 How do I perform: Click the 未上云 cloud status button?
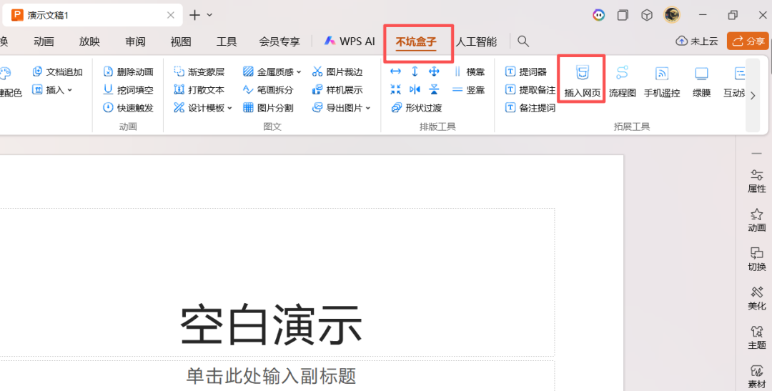(x=697, y=41)
